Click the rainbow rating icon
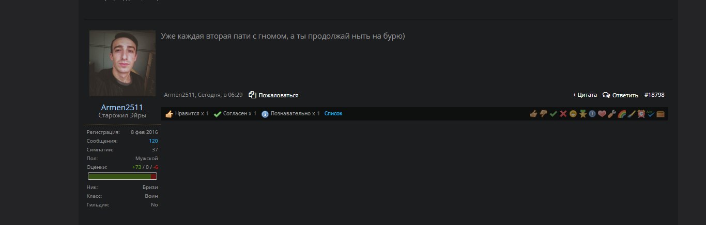Screen dimensions: 706x225 pos(622,114)
